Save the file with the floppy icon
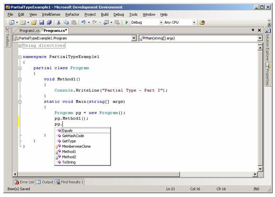The image size is (275, 197). pyautogui.click(x=42, y=22)
